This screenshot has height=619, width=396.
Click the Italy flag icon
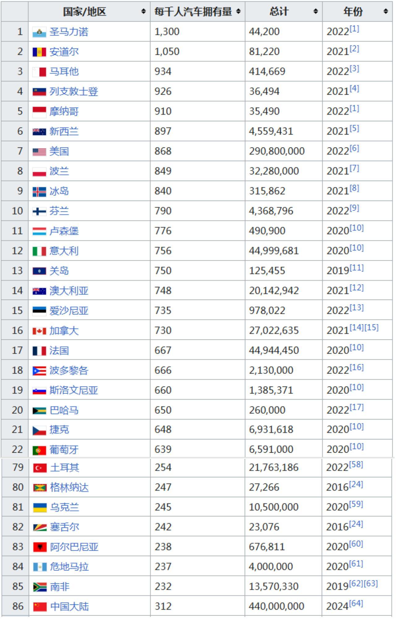[x=39, y=251]
